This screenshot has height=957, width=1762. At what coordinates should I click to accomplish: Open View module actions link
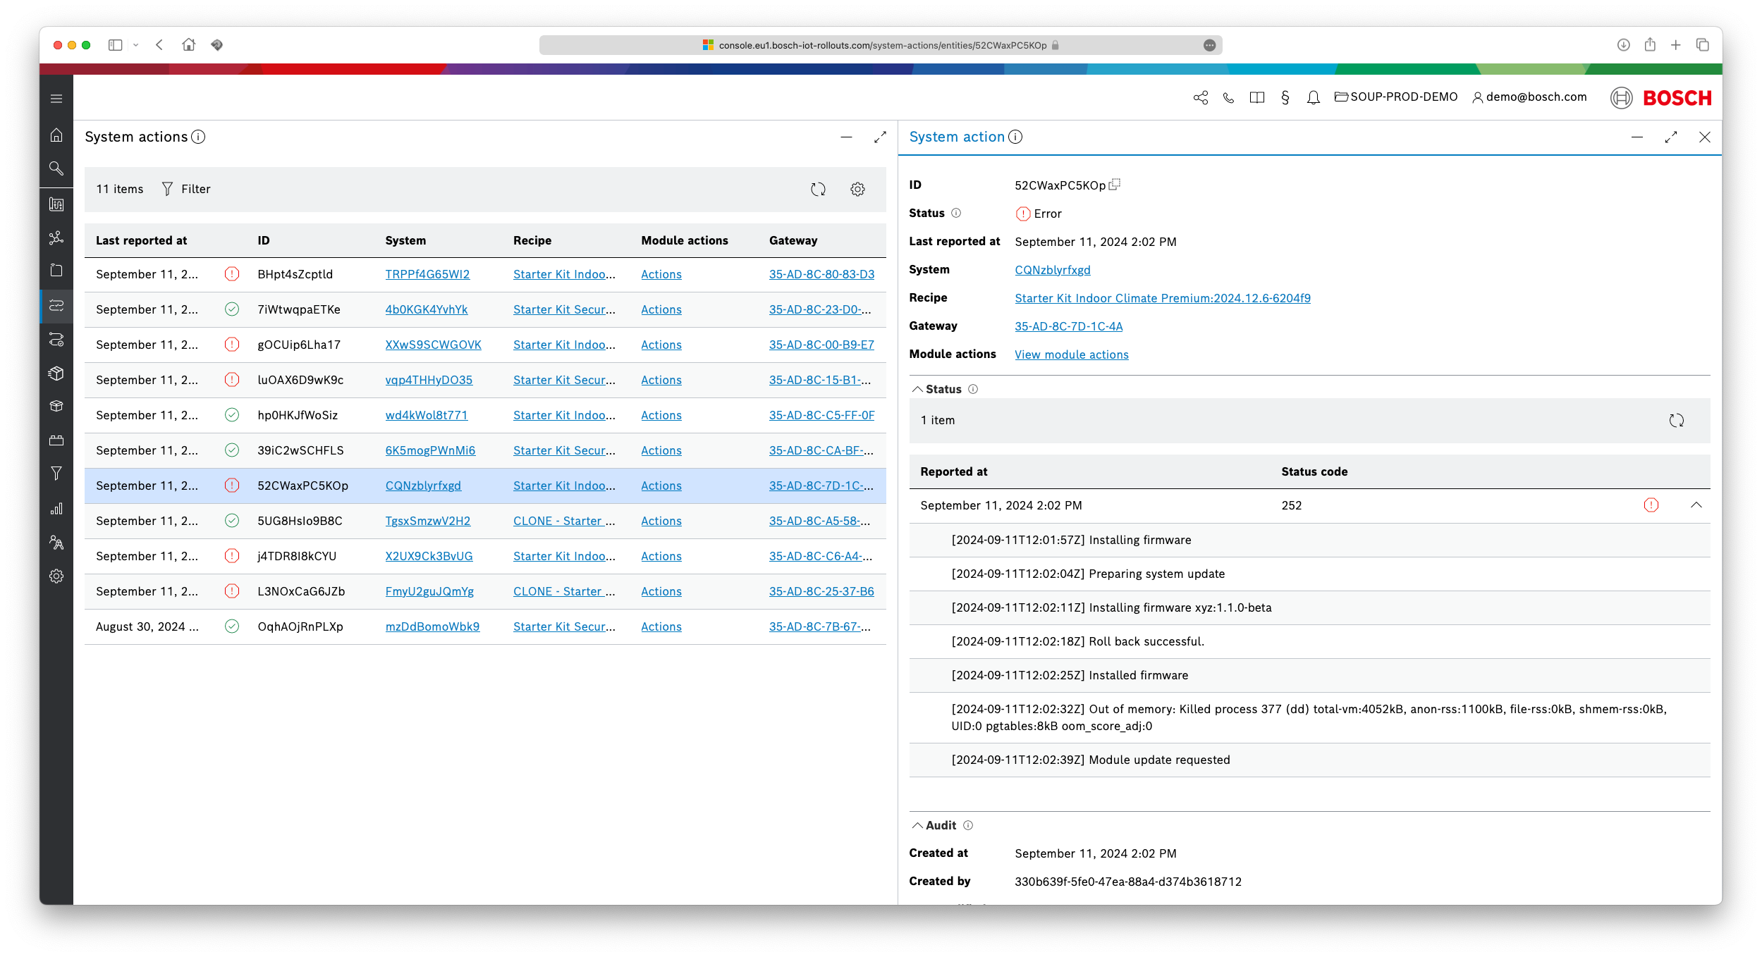[x=1071, y=354]
